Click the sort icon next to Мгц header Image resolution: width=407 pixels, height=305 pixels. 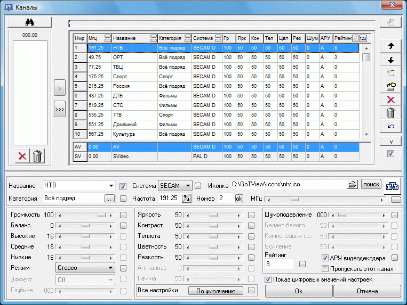coord(107,38)
